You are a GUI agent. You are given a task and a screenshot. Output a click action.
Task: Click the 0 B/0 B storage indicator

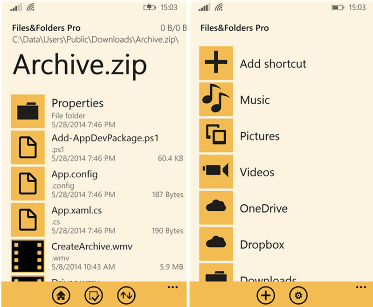coord(173,28)
